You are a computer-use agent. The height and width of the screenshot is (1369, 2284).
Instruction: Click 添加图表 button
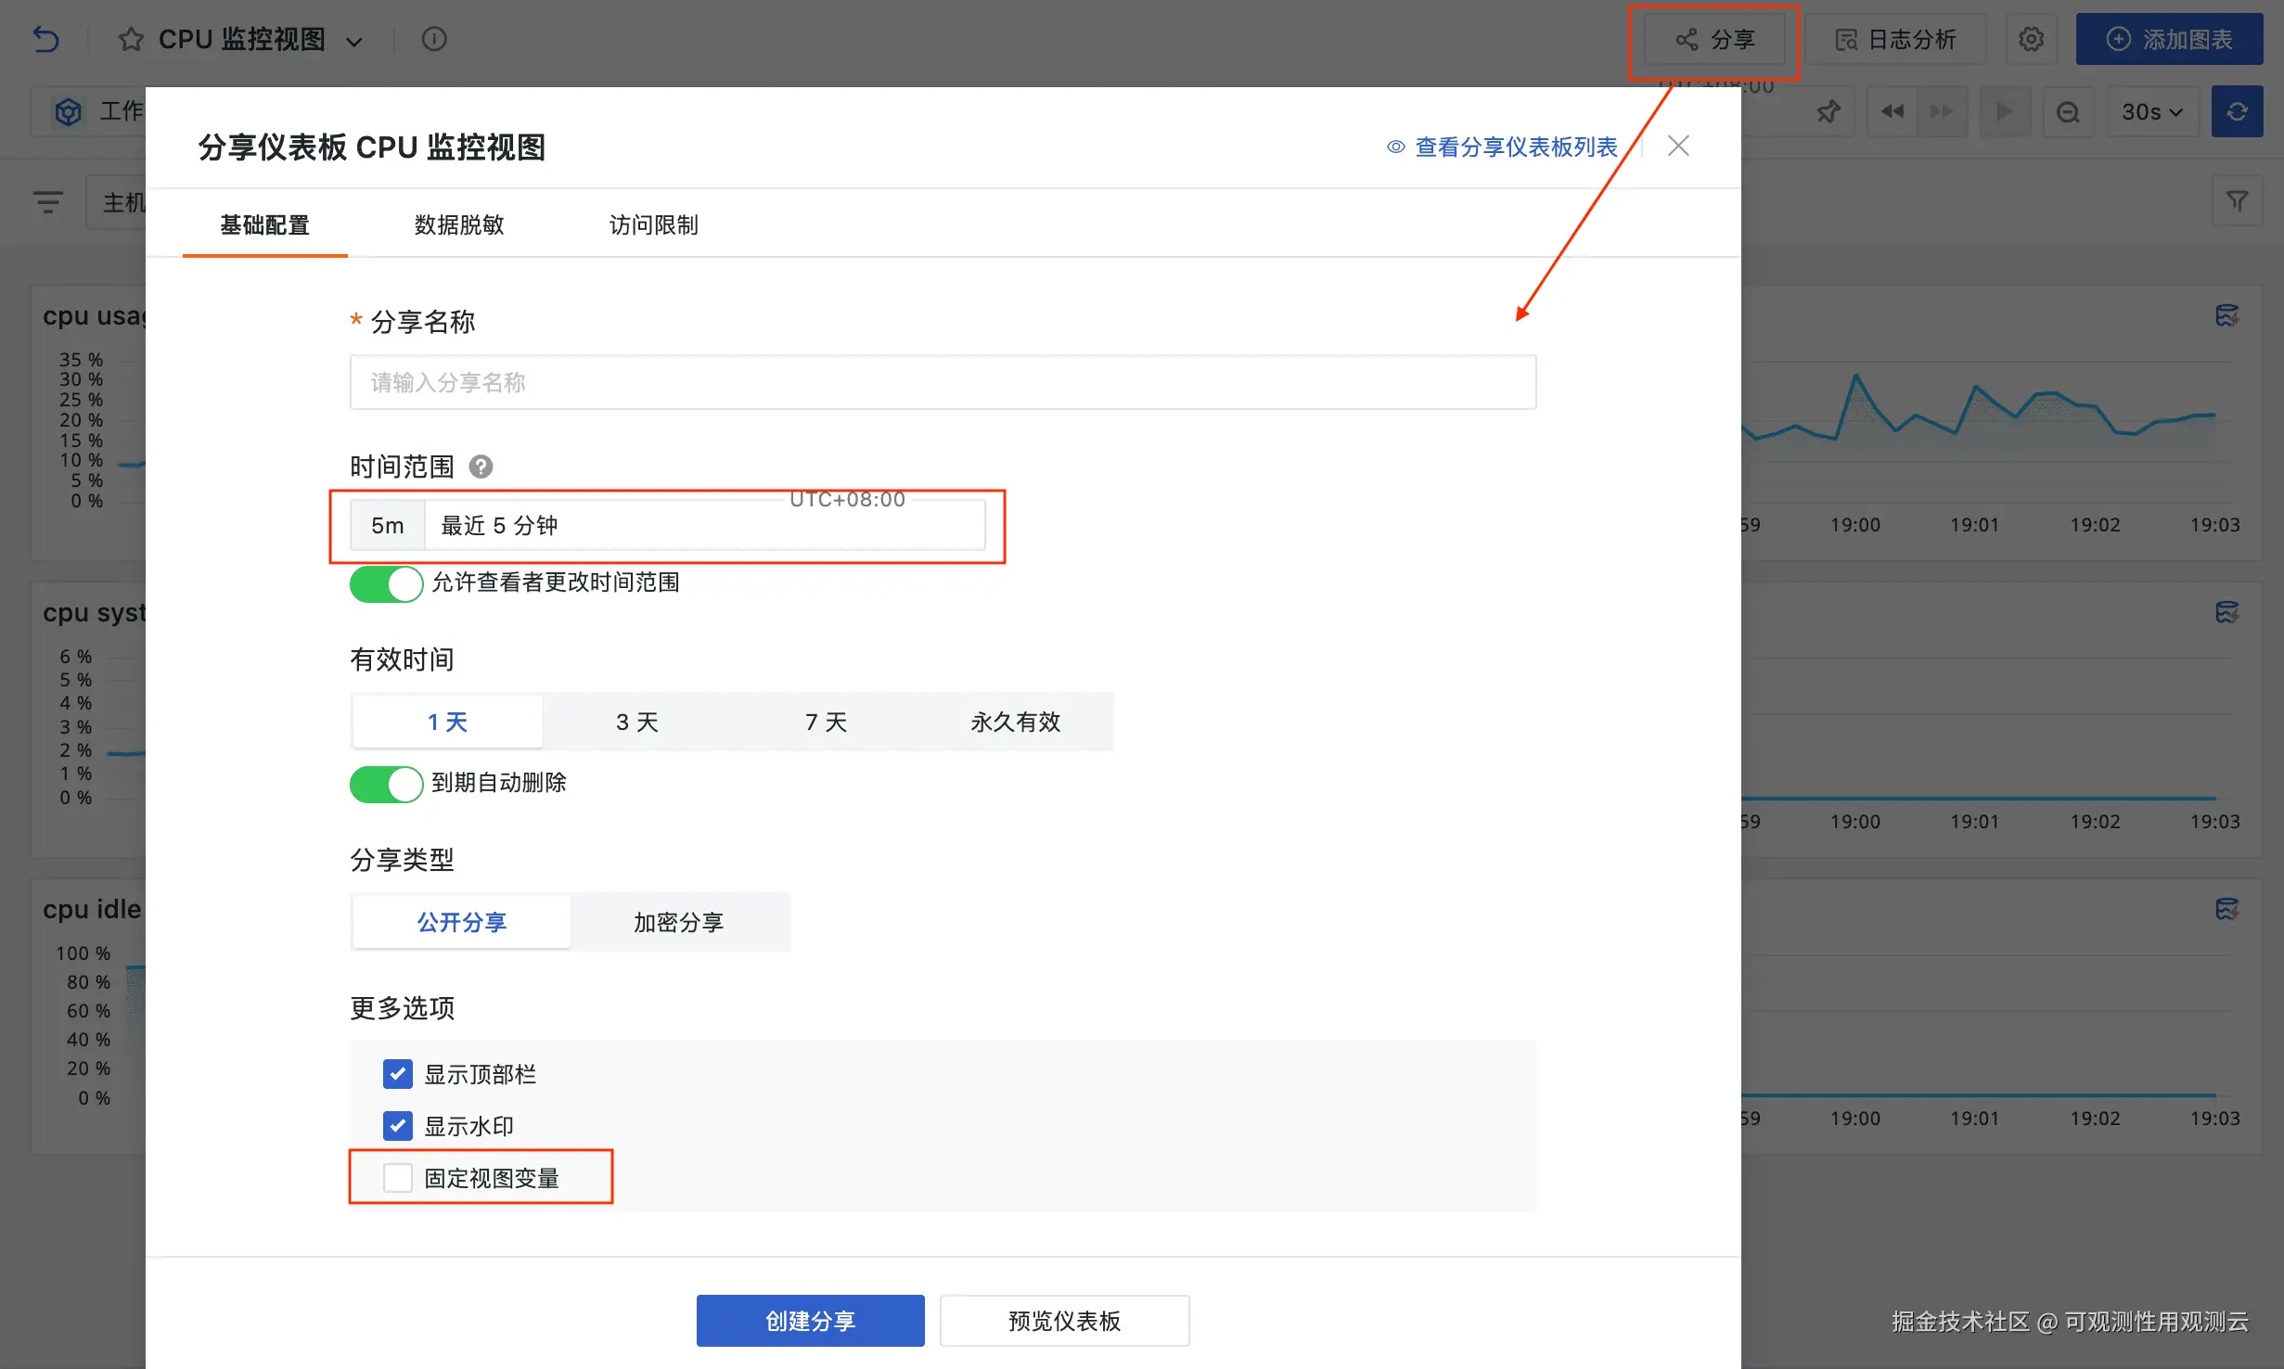(x=2169, y=39)
